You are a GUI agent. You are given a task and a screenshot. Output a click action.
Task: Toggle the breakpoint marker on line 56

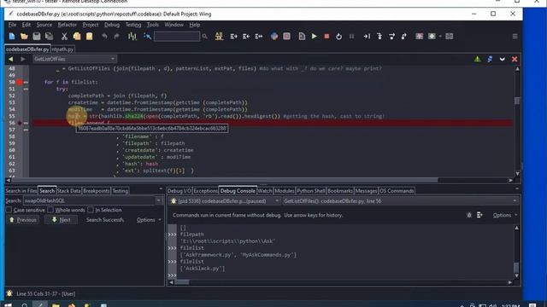pyautogui.click(x=20, y=123)
